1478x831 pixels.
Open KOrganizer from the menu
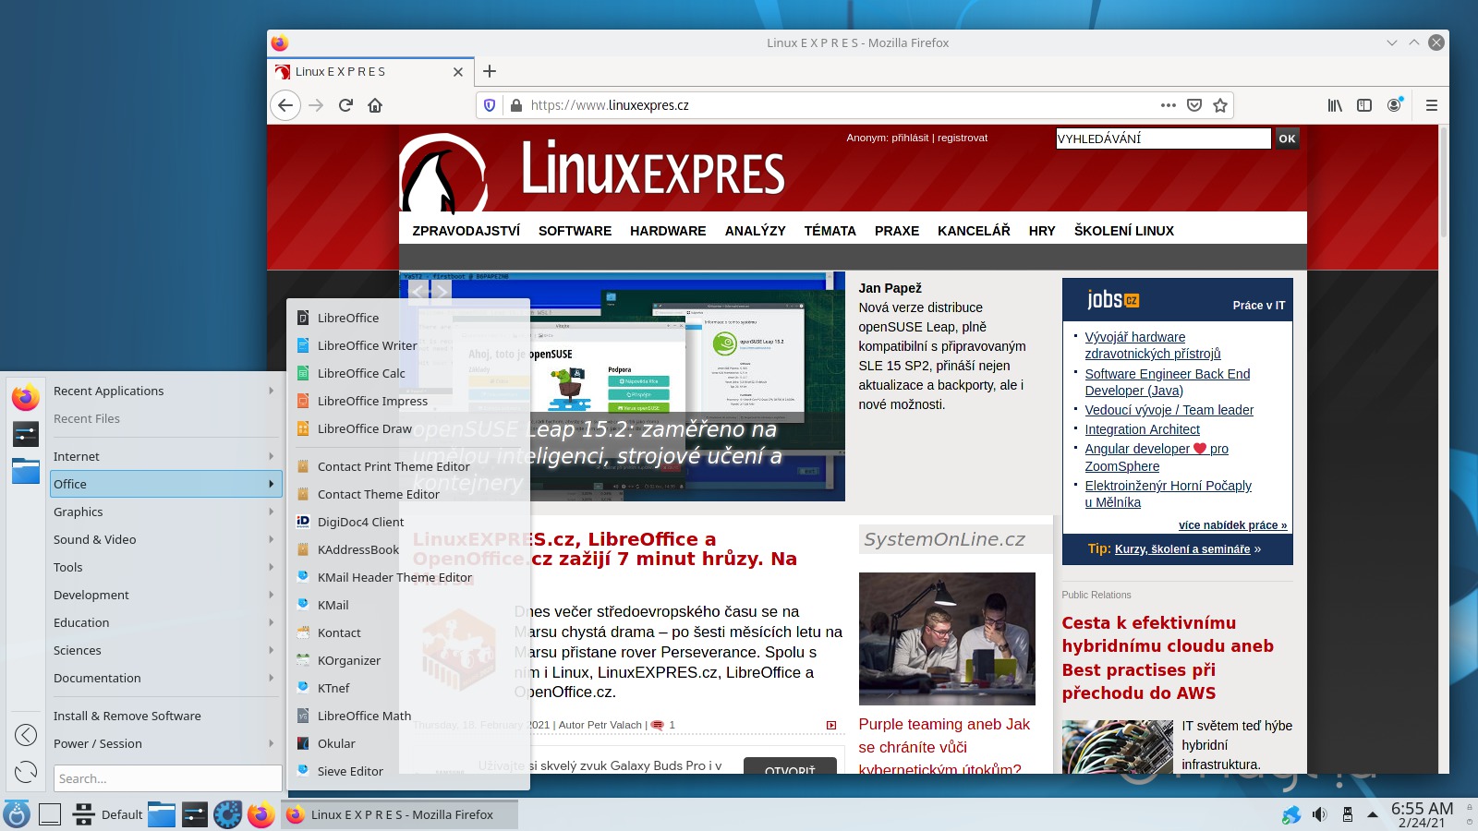pyautogui.click(x=408, y=660)
